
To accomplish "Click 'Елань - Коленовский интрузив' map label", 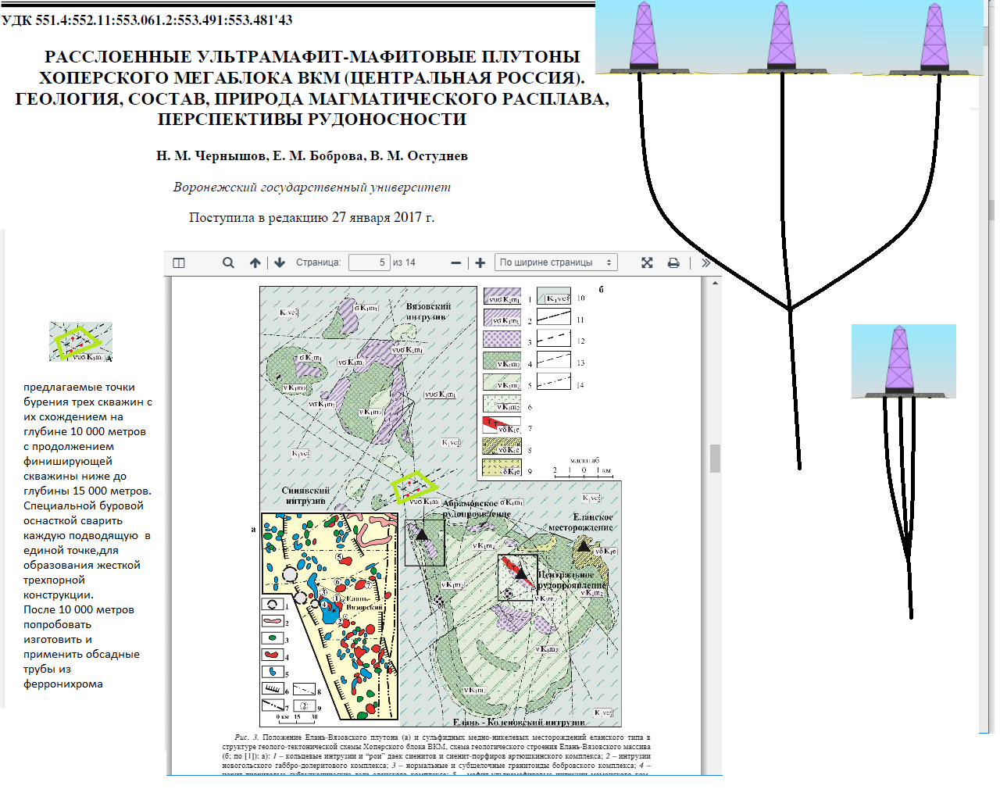I will click(519, 722).
